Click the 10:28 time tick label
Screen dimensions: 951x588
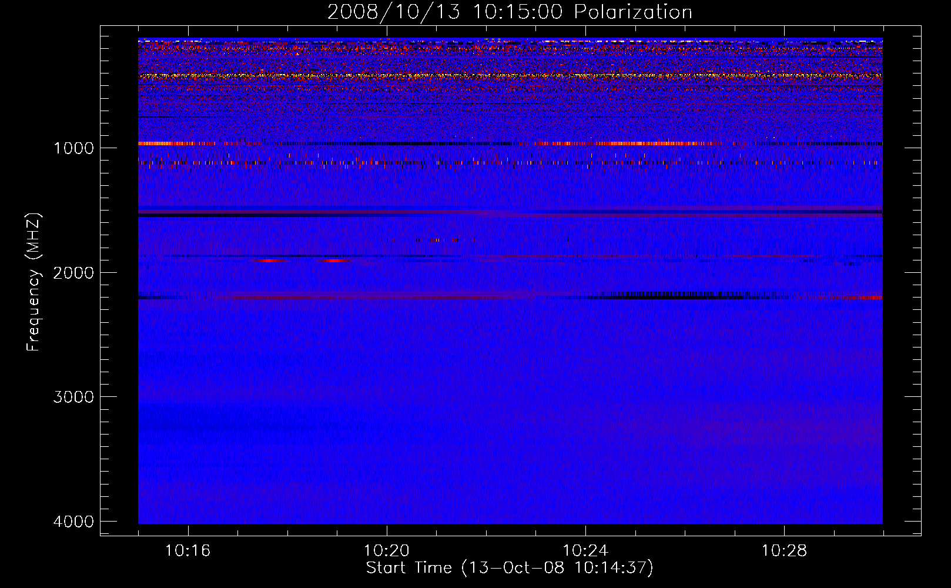click(x=784, y=551)
